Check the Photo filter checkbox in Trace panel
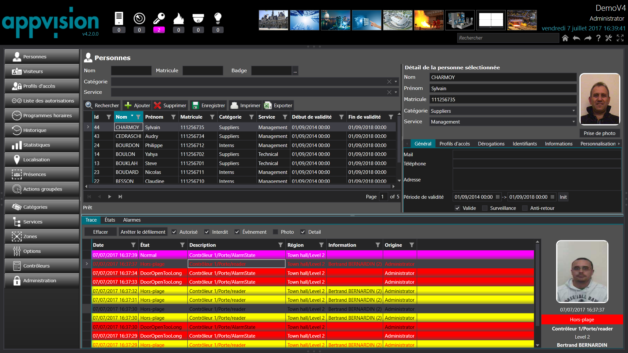The image size is (628, 353). (x=275, y=232)
